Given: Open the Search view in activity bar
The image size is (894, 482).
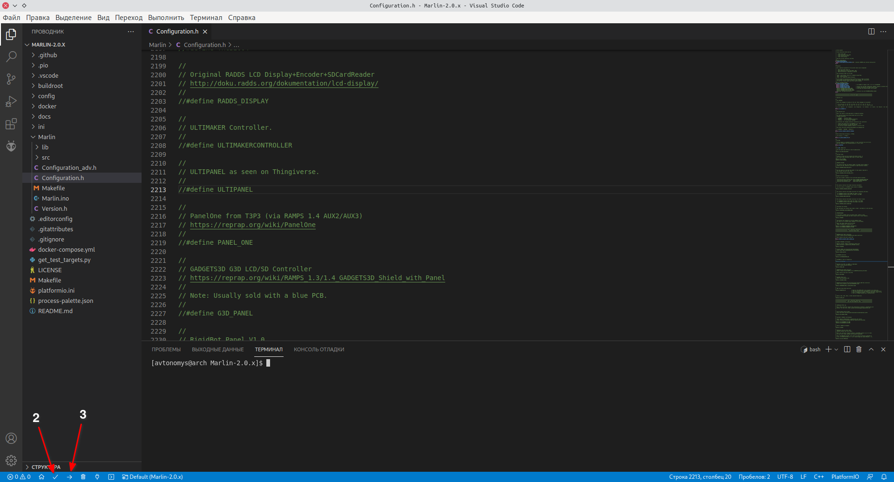Looking at the screenshot, I should pos(11,57).
